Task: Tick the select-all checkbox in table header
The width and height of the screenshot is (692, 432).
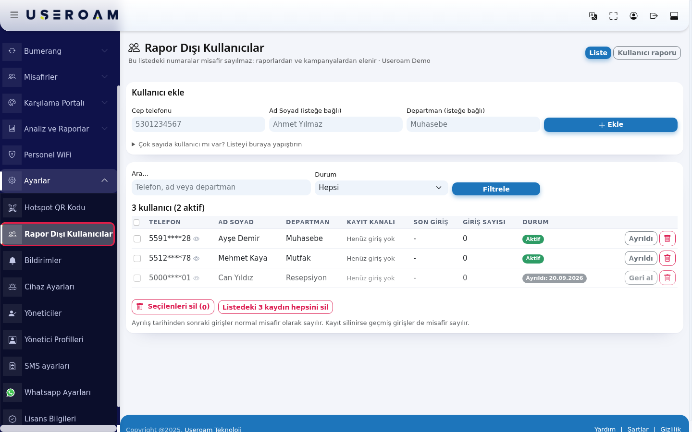Action: point(136,223)
